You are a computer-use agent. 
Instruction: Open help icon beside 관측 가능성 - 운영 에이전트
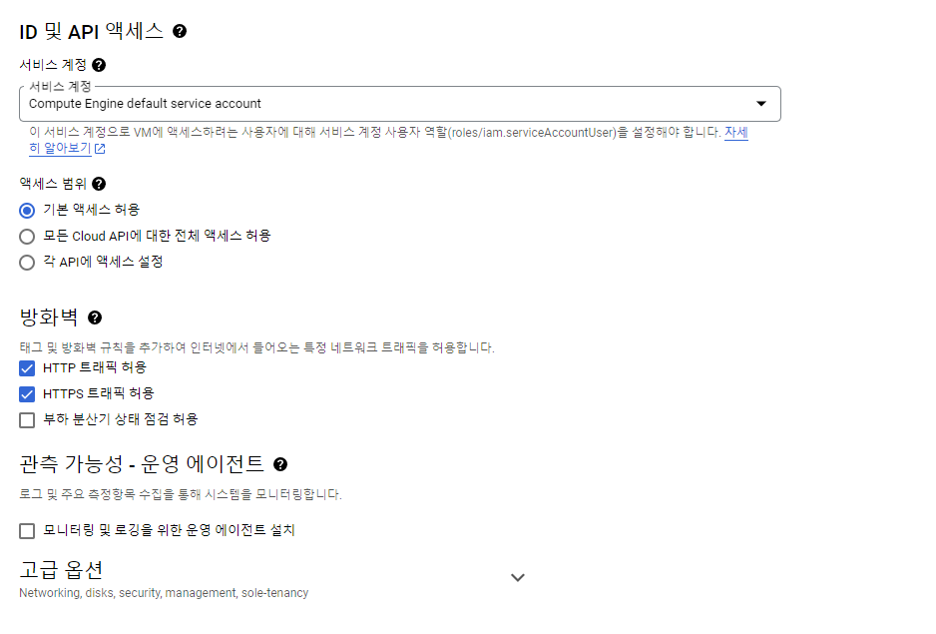tap(280, 464)
